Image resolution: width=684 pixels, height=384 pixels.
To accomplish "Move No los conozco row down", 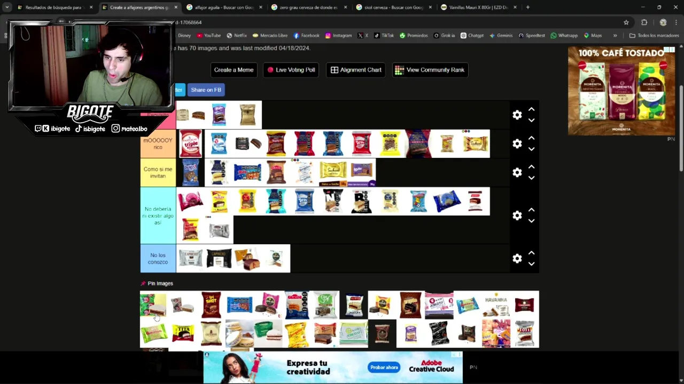I will tap(531, 264).
